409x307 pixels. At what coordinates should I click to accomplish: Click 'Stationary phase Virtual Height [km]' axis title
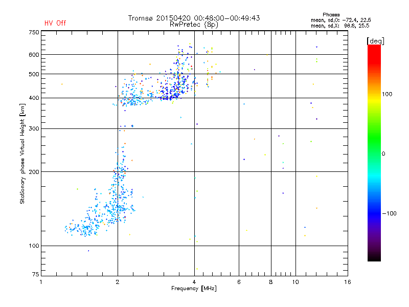[x=22, y=153]
